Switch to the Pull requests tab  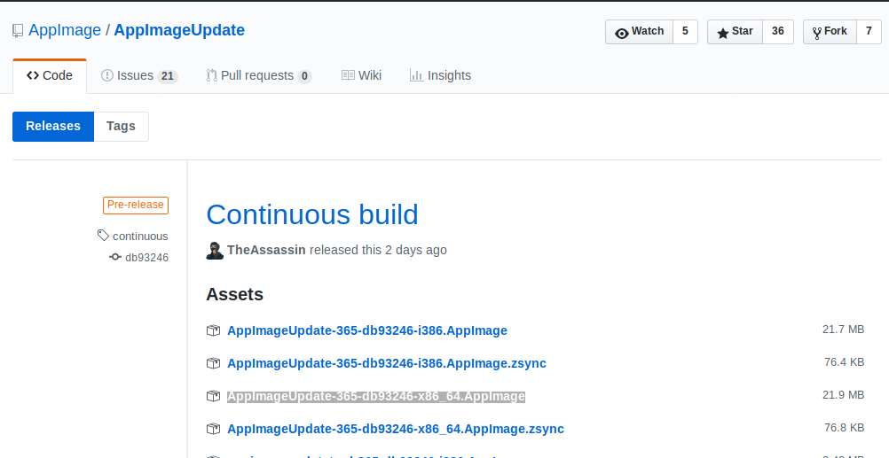[258, 76]
